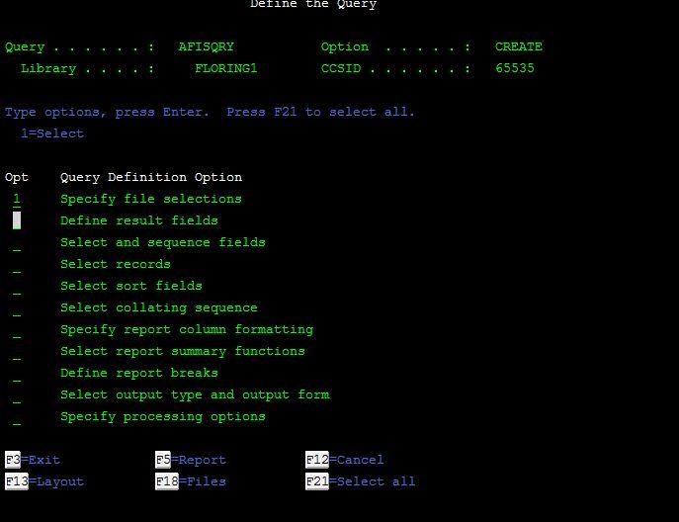Click the Query name value AFISQRY

pyautogui.click(x=206, y=46)
